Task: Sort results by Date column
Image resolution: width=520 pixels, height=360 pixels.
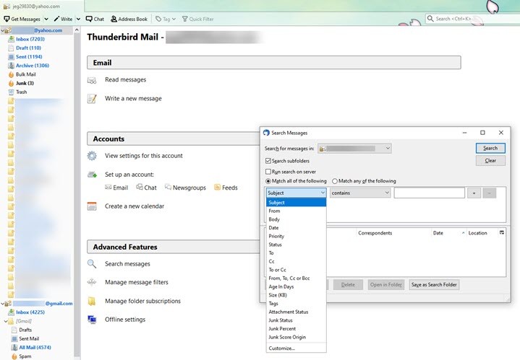Action: pyautogui.click(x=448, y=233)
